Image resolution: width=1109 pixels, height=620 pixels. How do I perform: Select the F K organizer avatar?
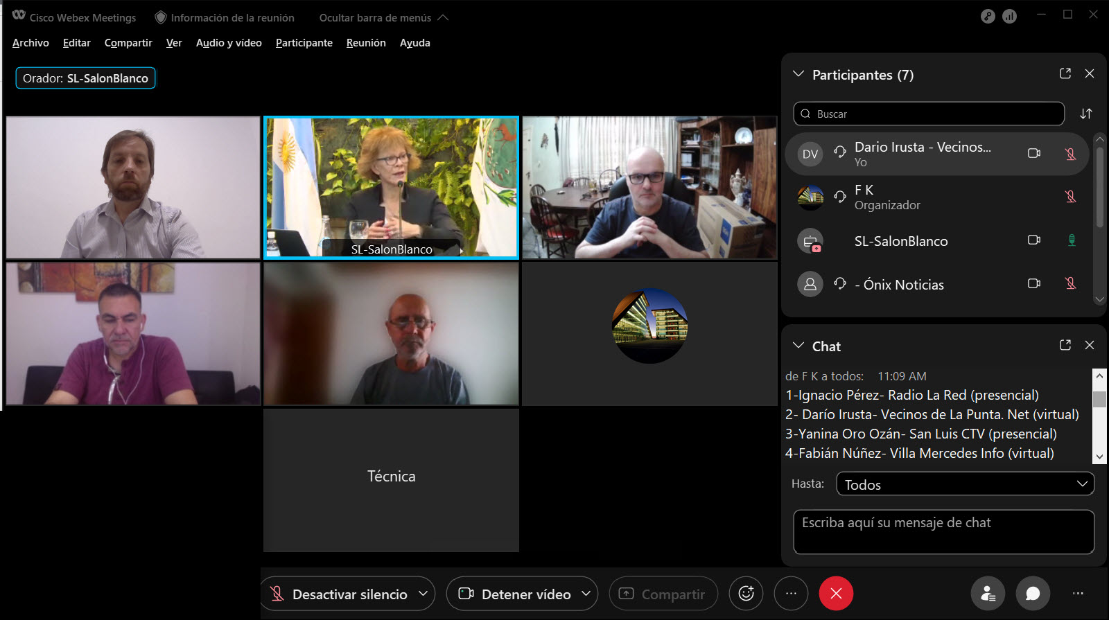pyautogui.click(x=810, y=197)
